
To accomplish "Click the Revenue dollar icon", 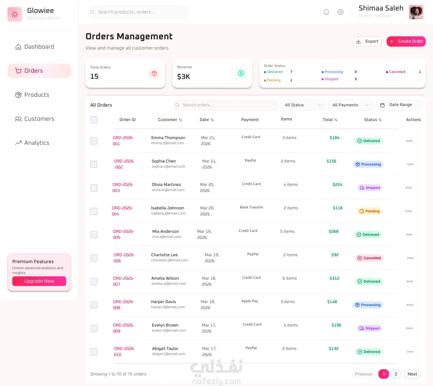I will tap(241, 73).
